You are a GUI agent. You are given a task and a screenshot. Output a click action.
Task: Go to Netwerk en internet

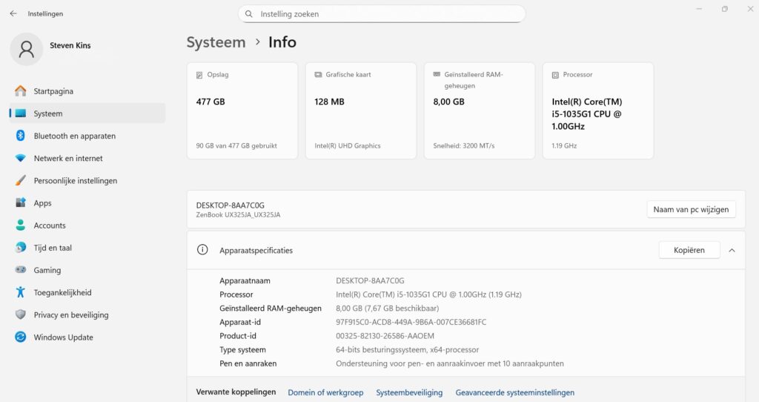tap(87, 159)
